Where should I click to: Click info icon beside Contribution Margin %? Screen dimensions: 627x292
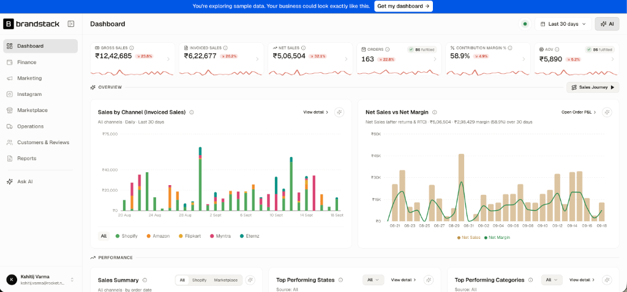510,48
